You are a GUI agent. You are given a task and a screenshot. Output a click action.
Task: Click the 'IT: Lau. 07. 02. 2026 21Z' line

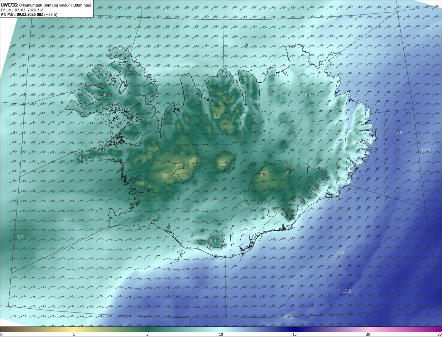(22, 10)
